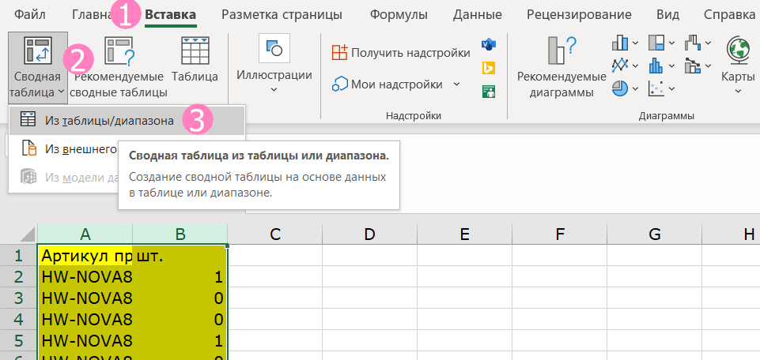Open the Мои надстройки dropdown arrow
The width and height of the screenshot is (760, 360).
pyautogui.click(x=457, y=84)
